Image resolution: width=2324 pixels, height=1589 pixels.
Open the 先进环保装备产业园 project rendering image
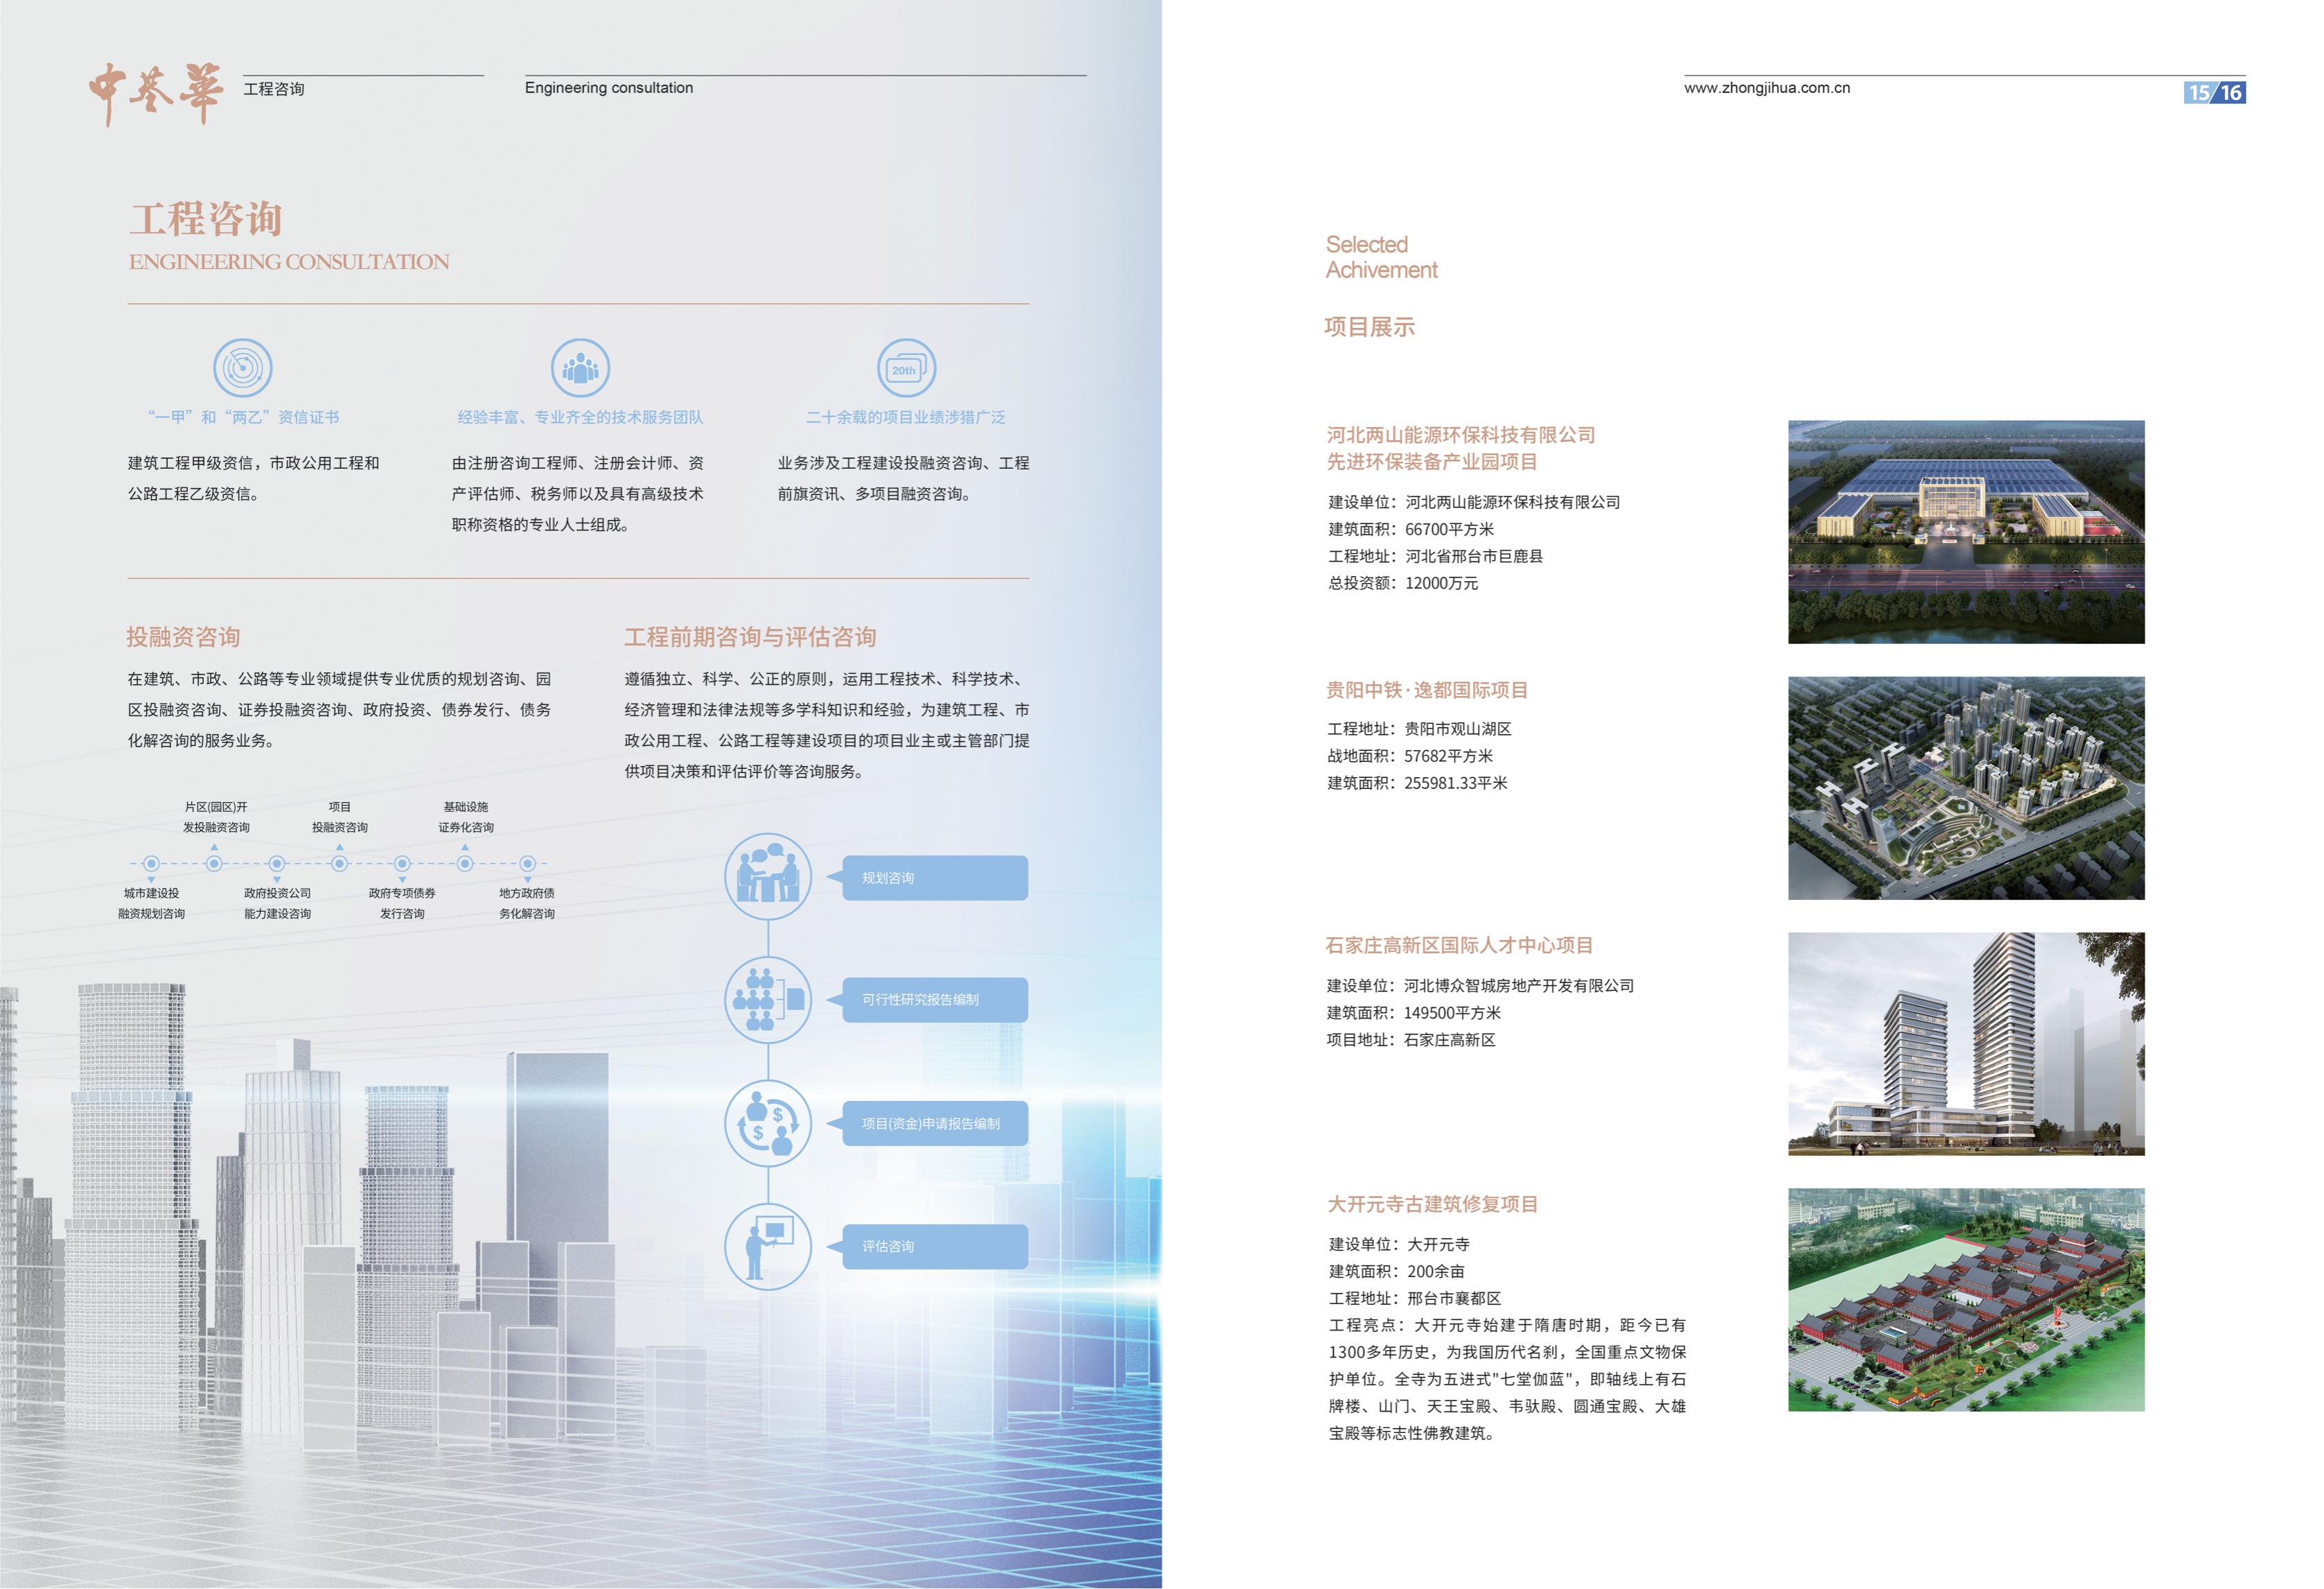1966,531
